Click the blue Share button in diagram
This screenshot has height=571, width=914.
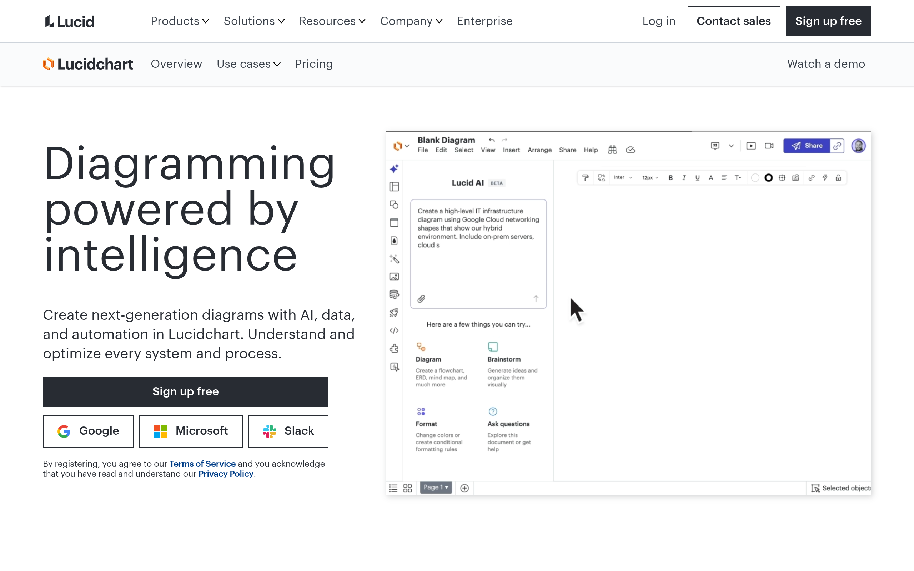click(x=807, y=146)
